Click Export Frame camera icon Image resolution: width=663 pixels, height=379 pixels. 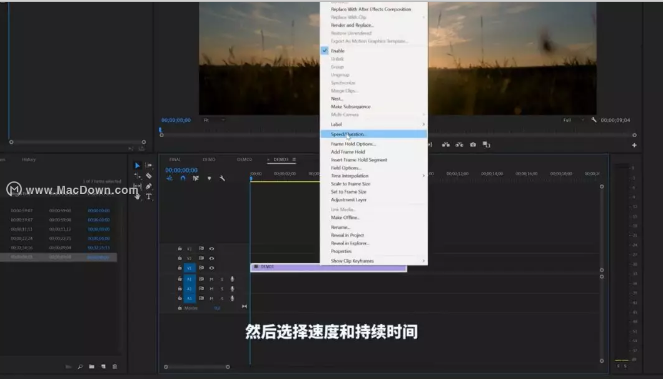pyautogui.click(x=473, y=144)
